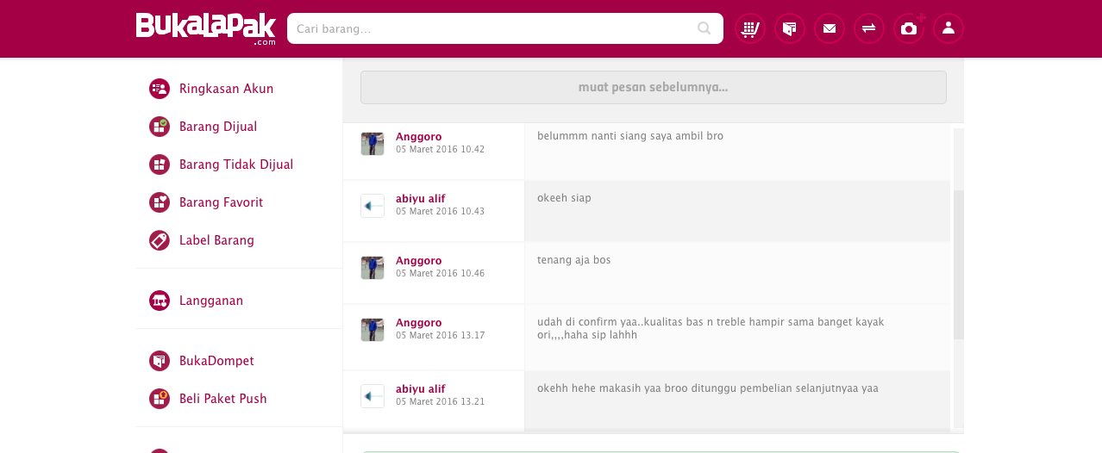This screenshot has height=453, width=1102.
Task: Click the Langganan store icon
Action: [x=159, y=301]
